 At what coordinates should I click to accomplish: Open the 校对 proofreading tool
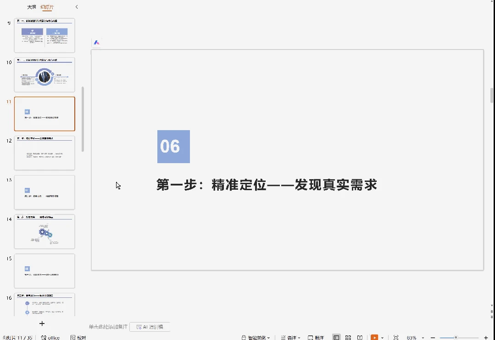(78, 337)
